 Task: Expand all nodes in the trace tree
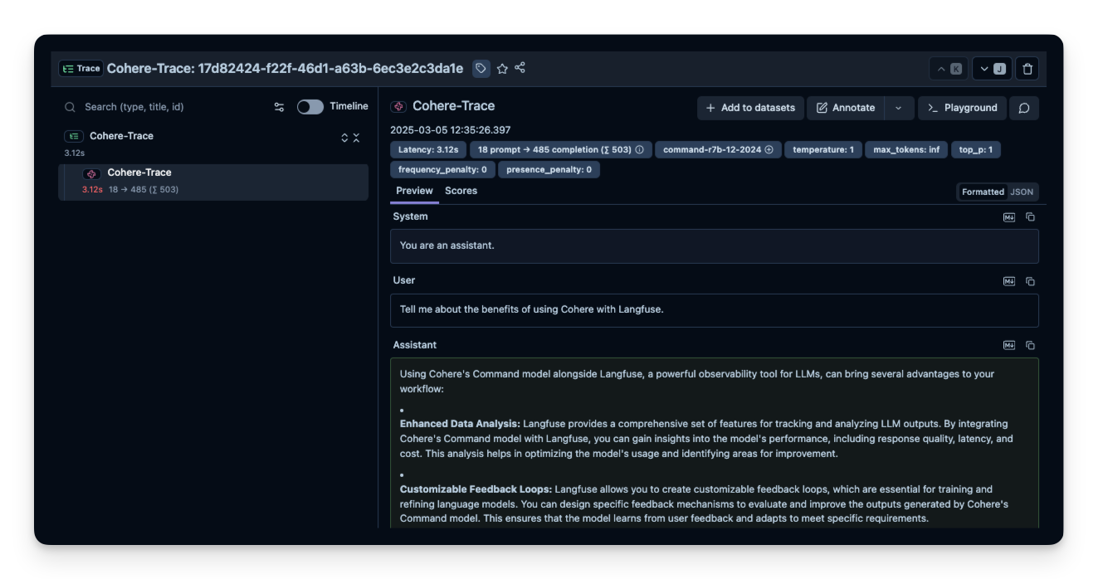pos(344,138)
